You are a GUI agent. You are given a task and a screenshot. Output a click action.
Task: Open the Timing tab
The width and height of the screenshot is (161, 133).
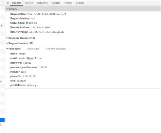click(x=68, y=3)
